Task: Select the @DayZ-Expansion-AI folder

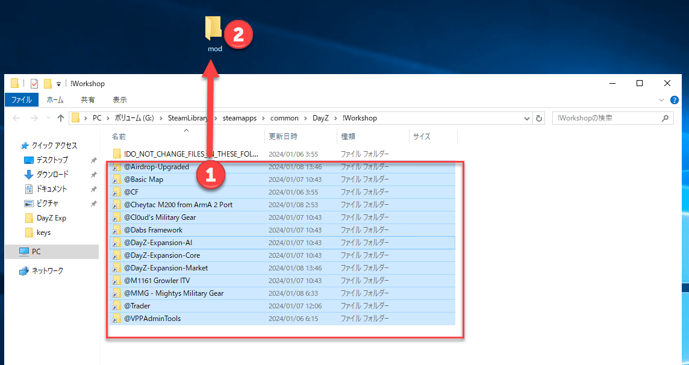Action: tap(282, 243)
